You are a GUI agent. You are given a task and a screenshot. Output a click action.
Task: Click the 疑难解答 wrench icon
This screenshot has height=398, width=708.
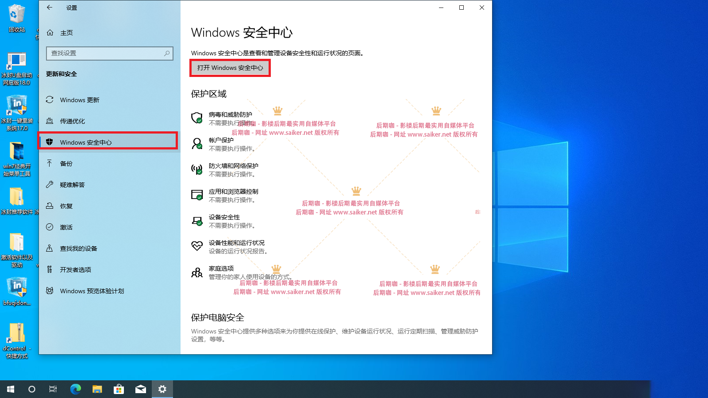[x=50, y=184]
